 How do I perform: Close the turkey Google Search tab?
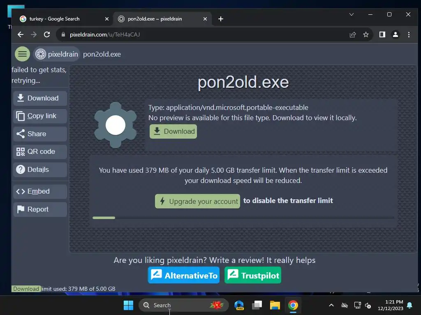pos(107,19)
